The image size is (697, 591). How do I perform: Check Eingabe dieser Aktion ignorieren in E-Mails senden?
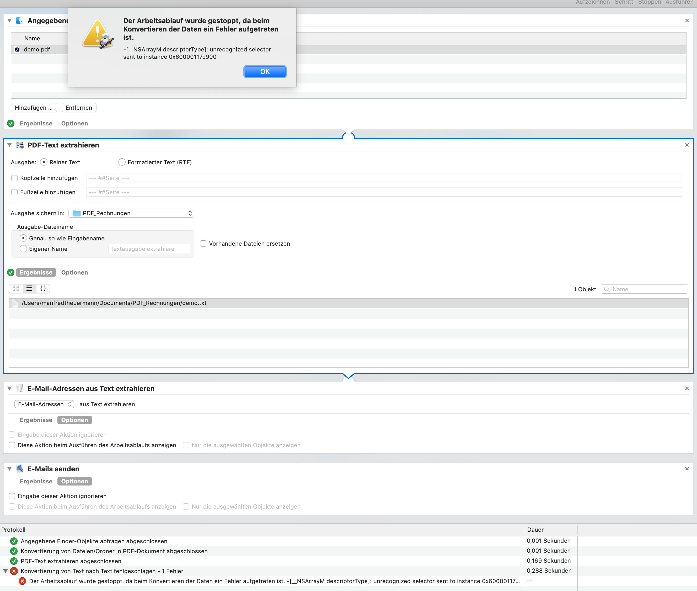(12, 496)
